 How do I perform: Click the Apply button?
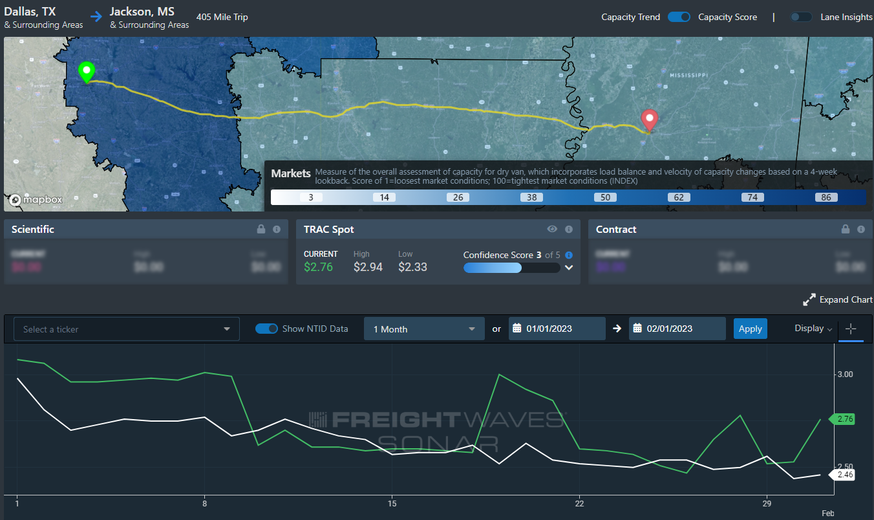pyautogui.click(x=750, y=329)
